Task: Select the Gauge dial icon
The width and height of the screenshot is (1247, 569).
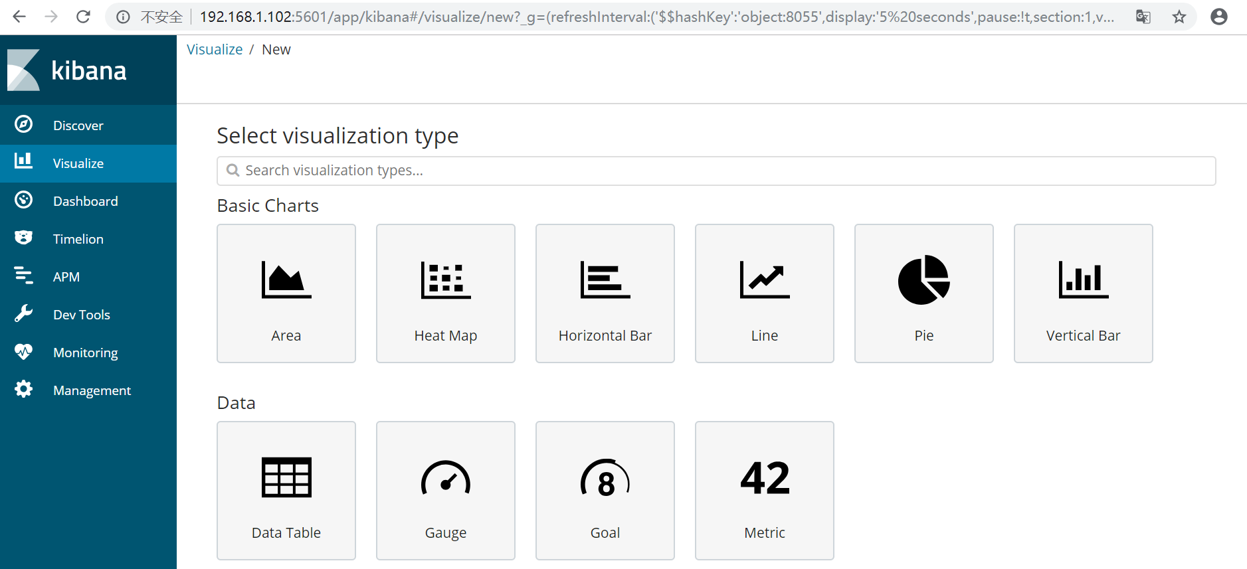Action: tap(446, 477)
